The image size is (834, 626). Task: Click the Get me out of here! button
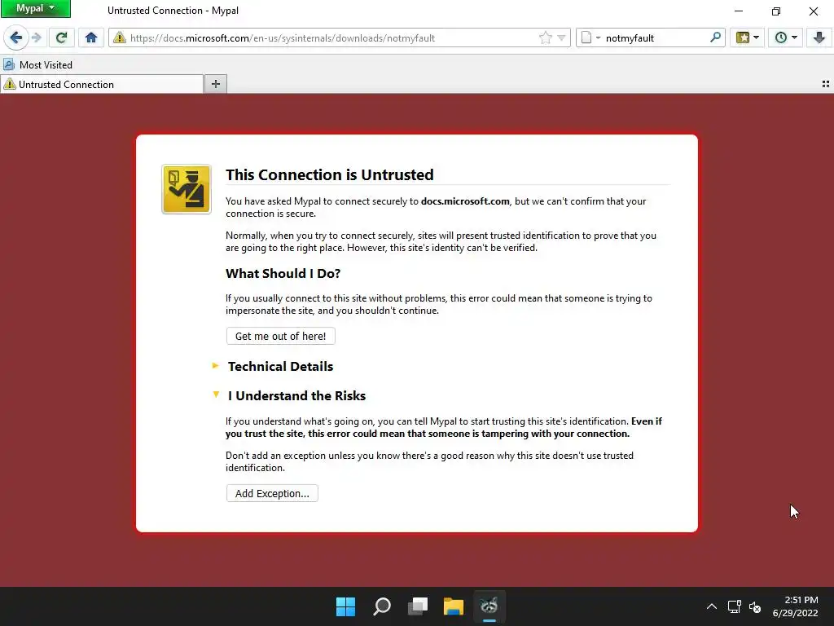pos(281,336)
